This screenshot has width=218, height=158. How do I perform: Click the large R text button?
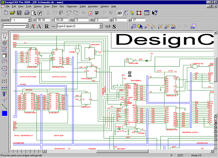click(x=47, y=26)
